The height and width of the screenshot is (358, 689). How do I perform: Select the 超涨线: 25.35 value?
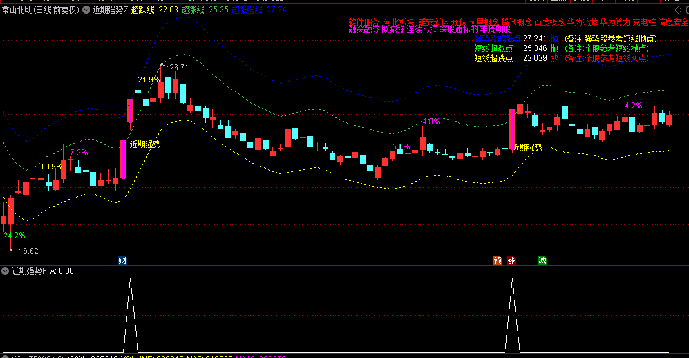point(205,10)
